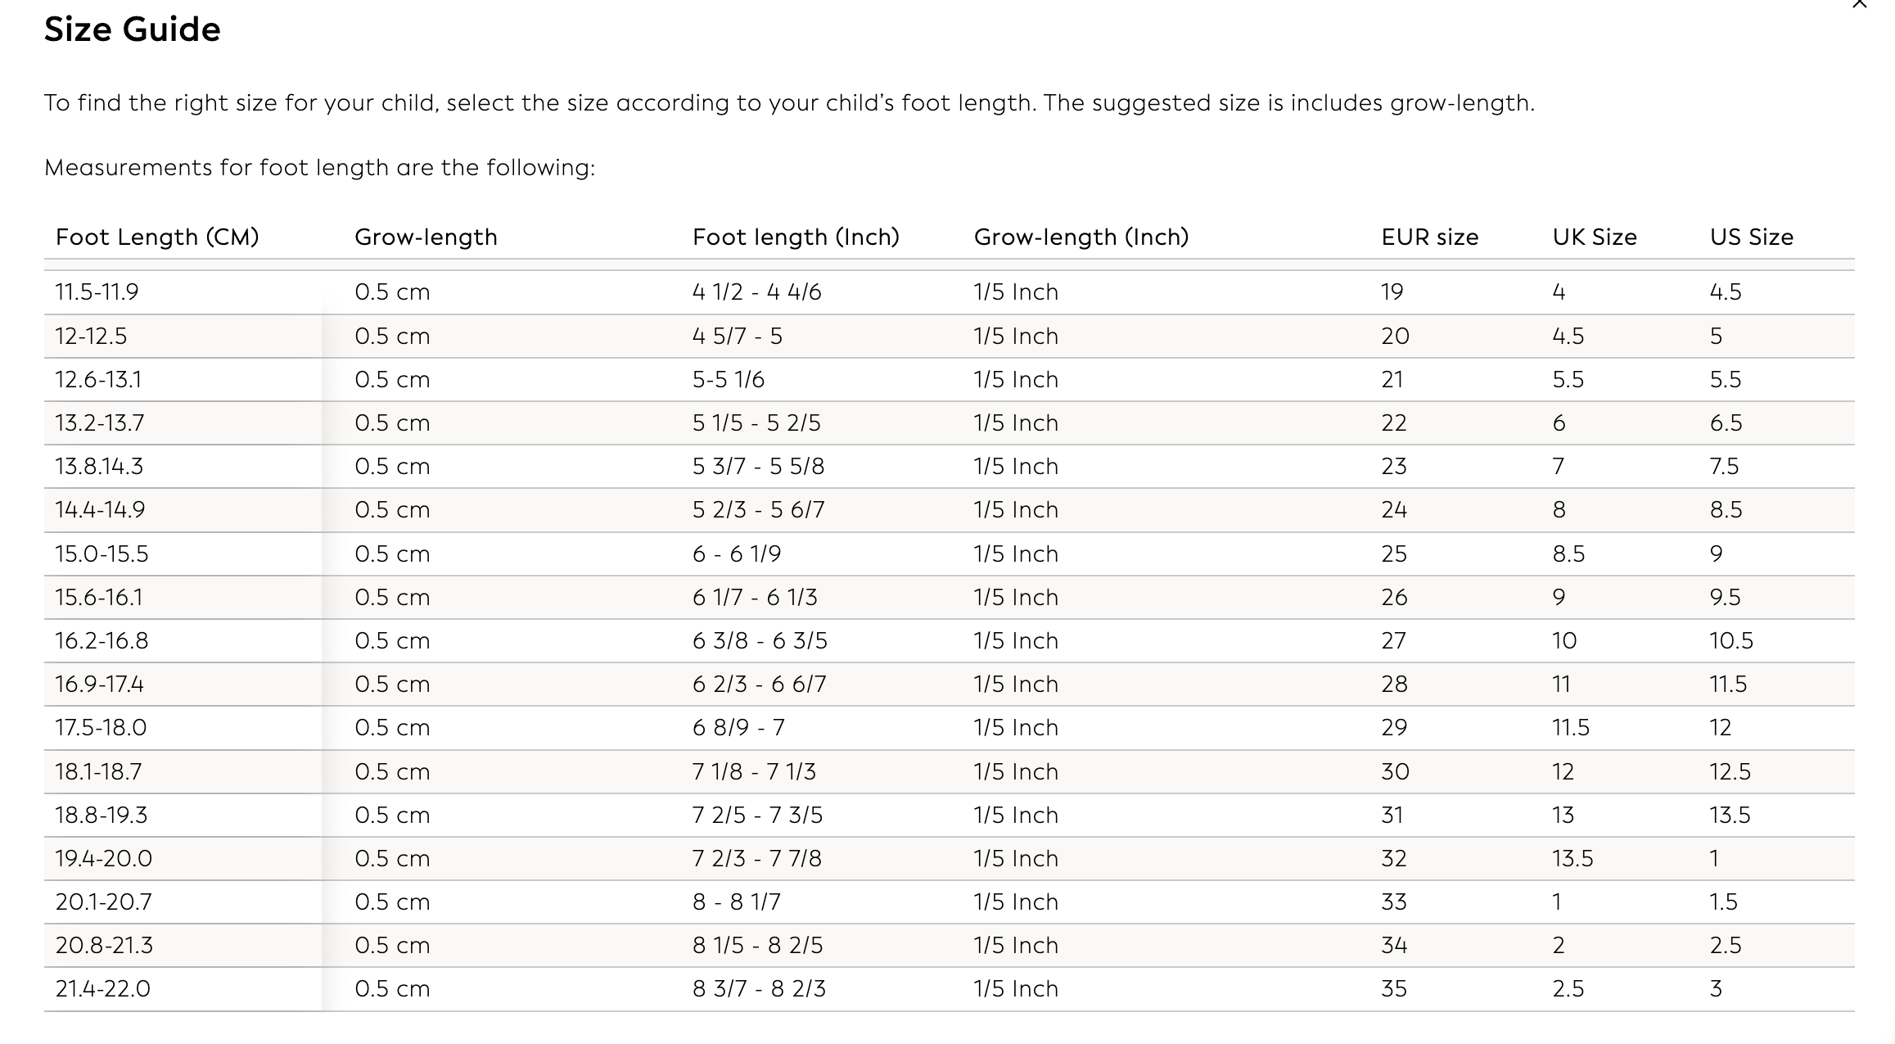Click the Size Guide heading
The width and height of the screenshot is (1895, 1044).
click(x=133, y=30)
